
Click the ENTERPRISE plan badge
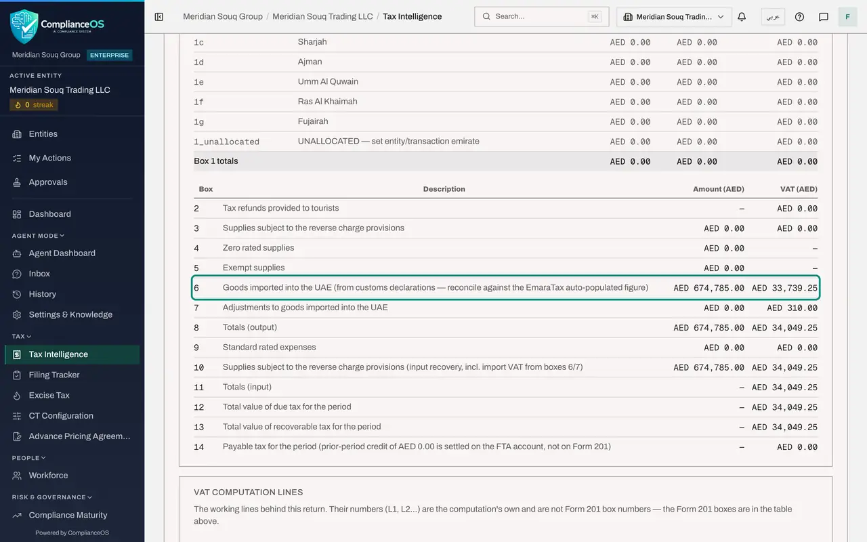point(110,55)
